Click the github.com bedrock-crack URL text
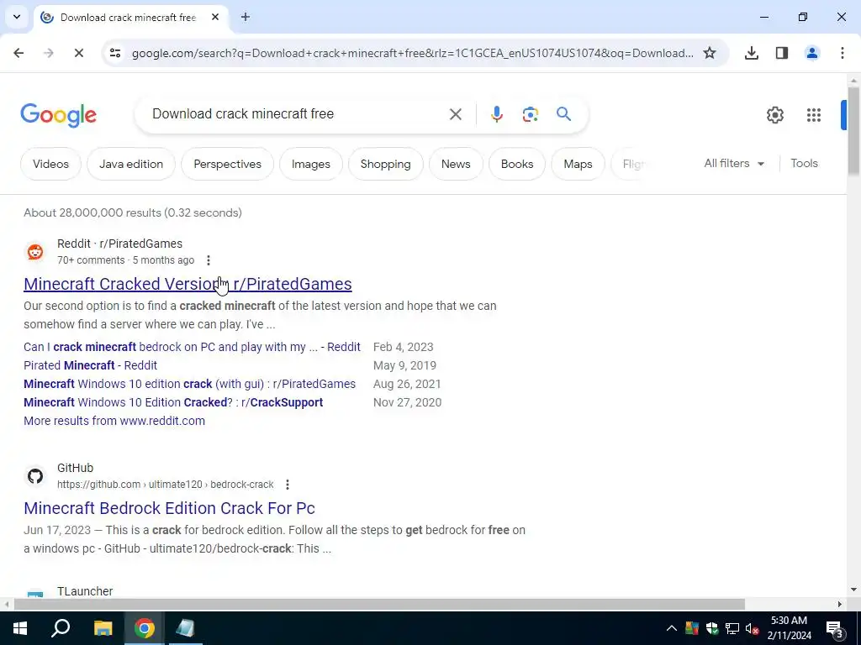Viewport: 861px width, 645px height. [166, 485]
